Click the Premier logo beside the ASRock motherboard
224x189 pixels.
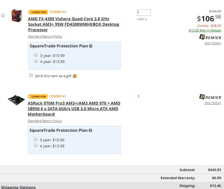coord(210,97)
